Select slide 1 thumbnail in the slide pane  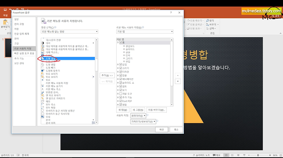tap(8, 48)
